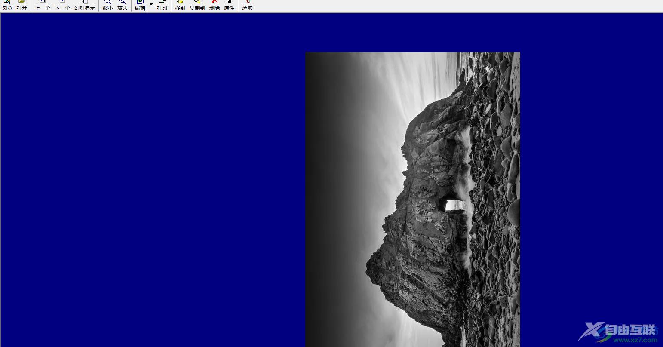Go to next image with 下一个
Image resolution: width=663 pixels, height=347 pixels.
62,6
